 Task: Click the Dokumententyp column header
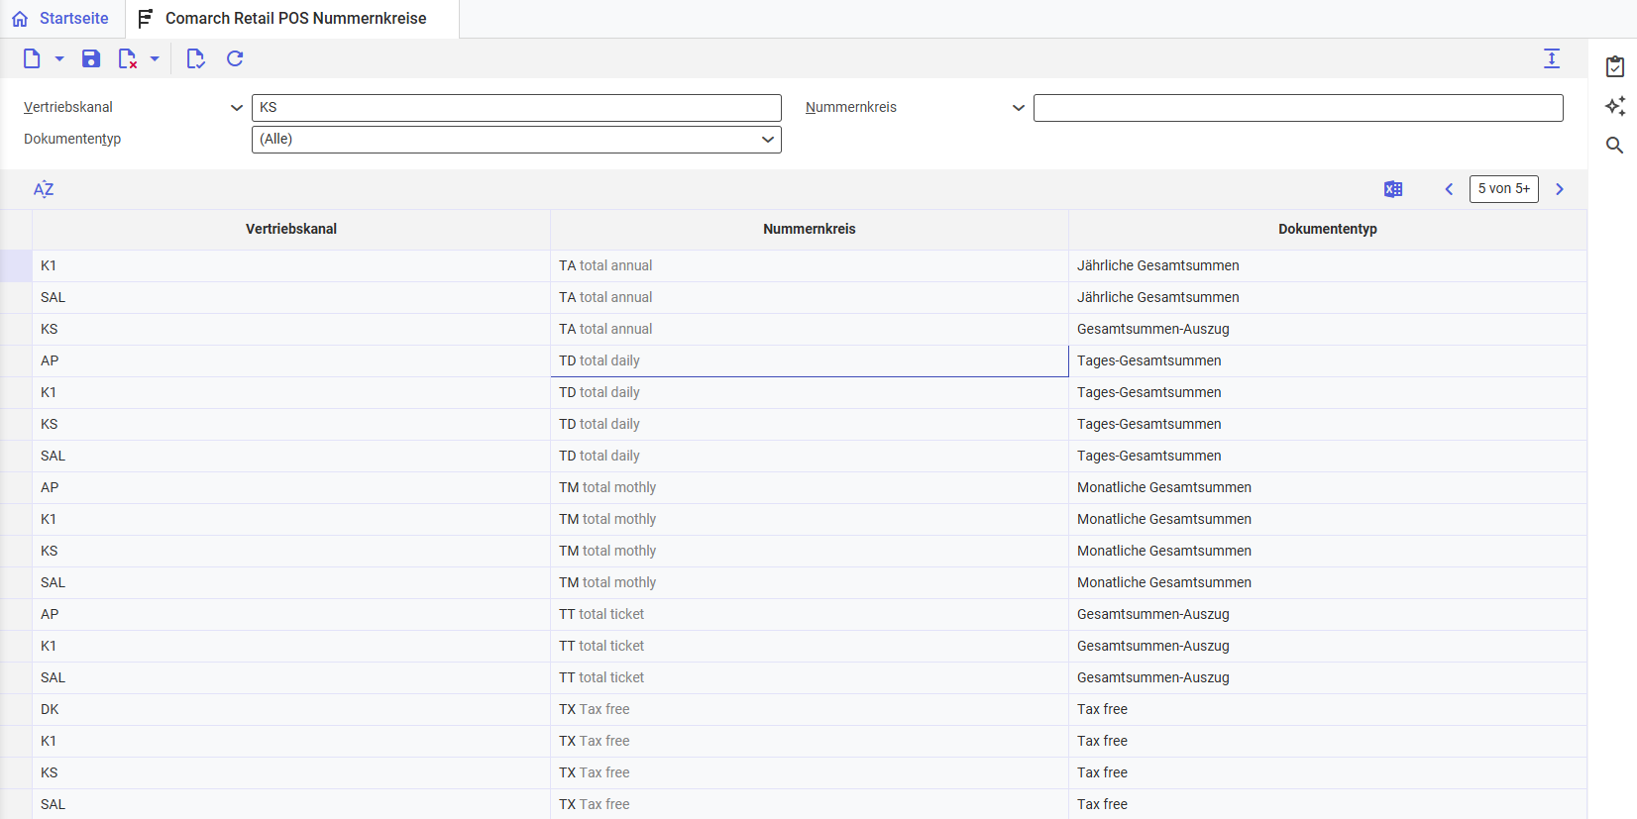coord(1327,229)
